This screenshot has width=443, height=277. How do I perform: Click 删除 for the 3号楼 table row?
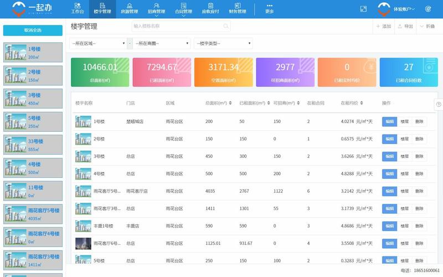[x=419, y=156]
